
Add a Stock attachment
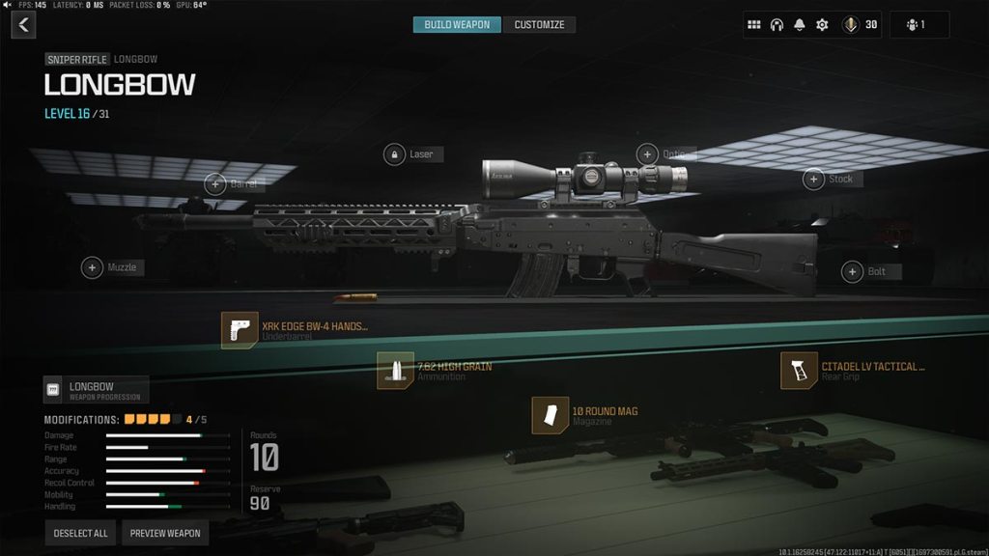click(813, 179)
